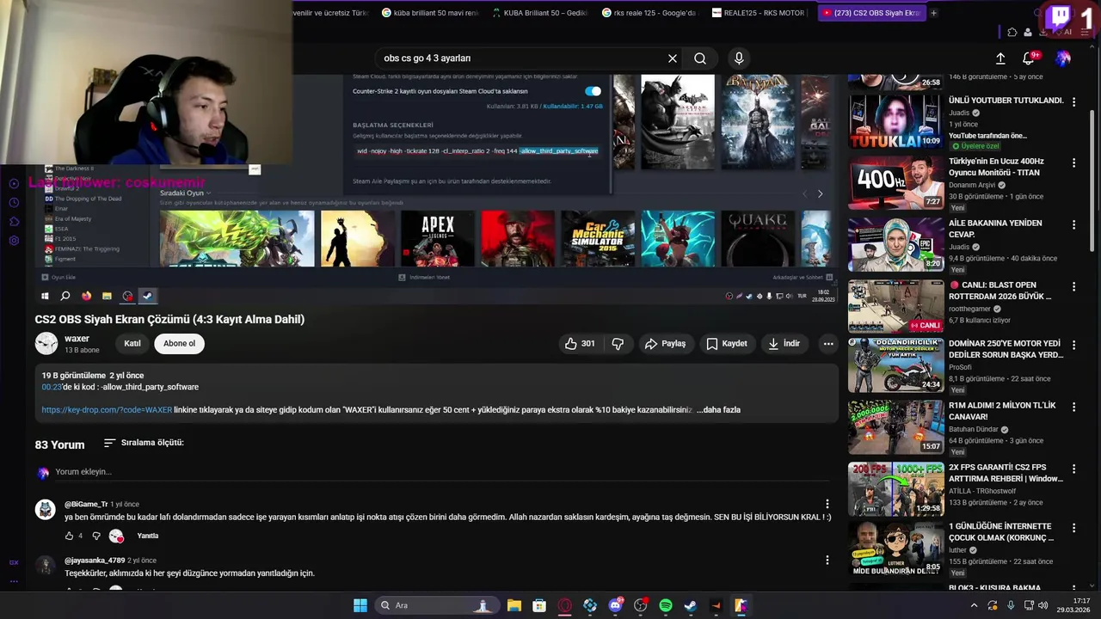Open the waxer channel avatar
The width and height of the screenshot is (1101, 619).
pos(46,343)
